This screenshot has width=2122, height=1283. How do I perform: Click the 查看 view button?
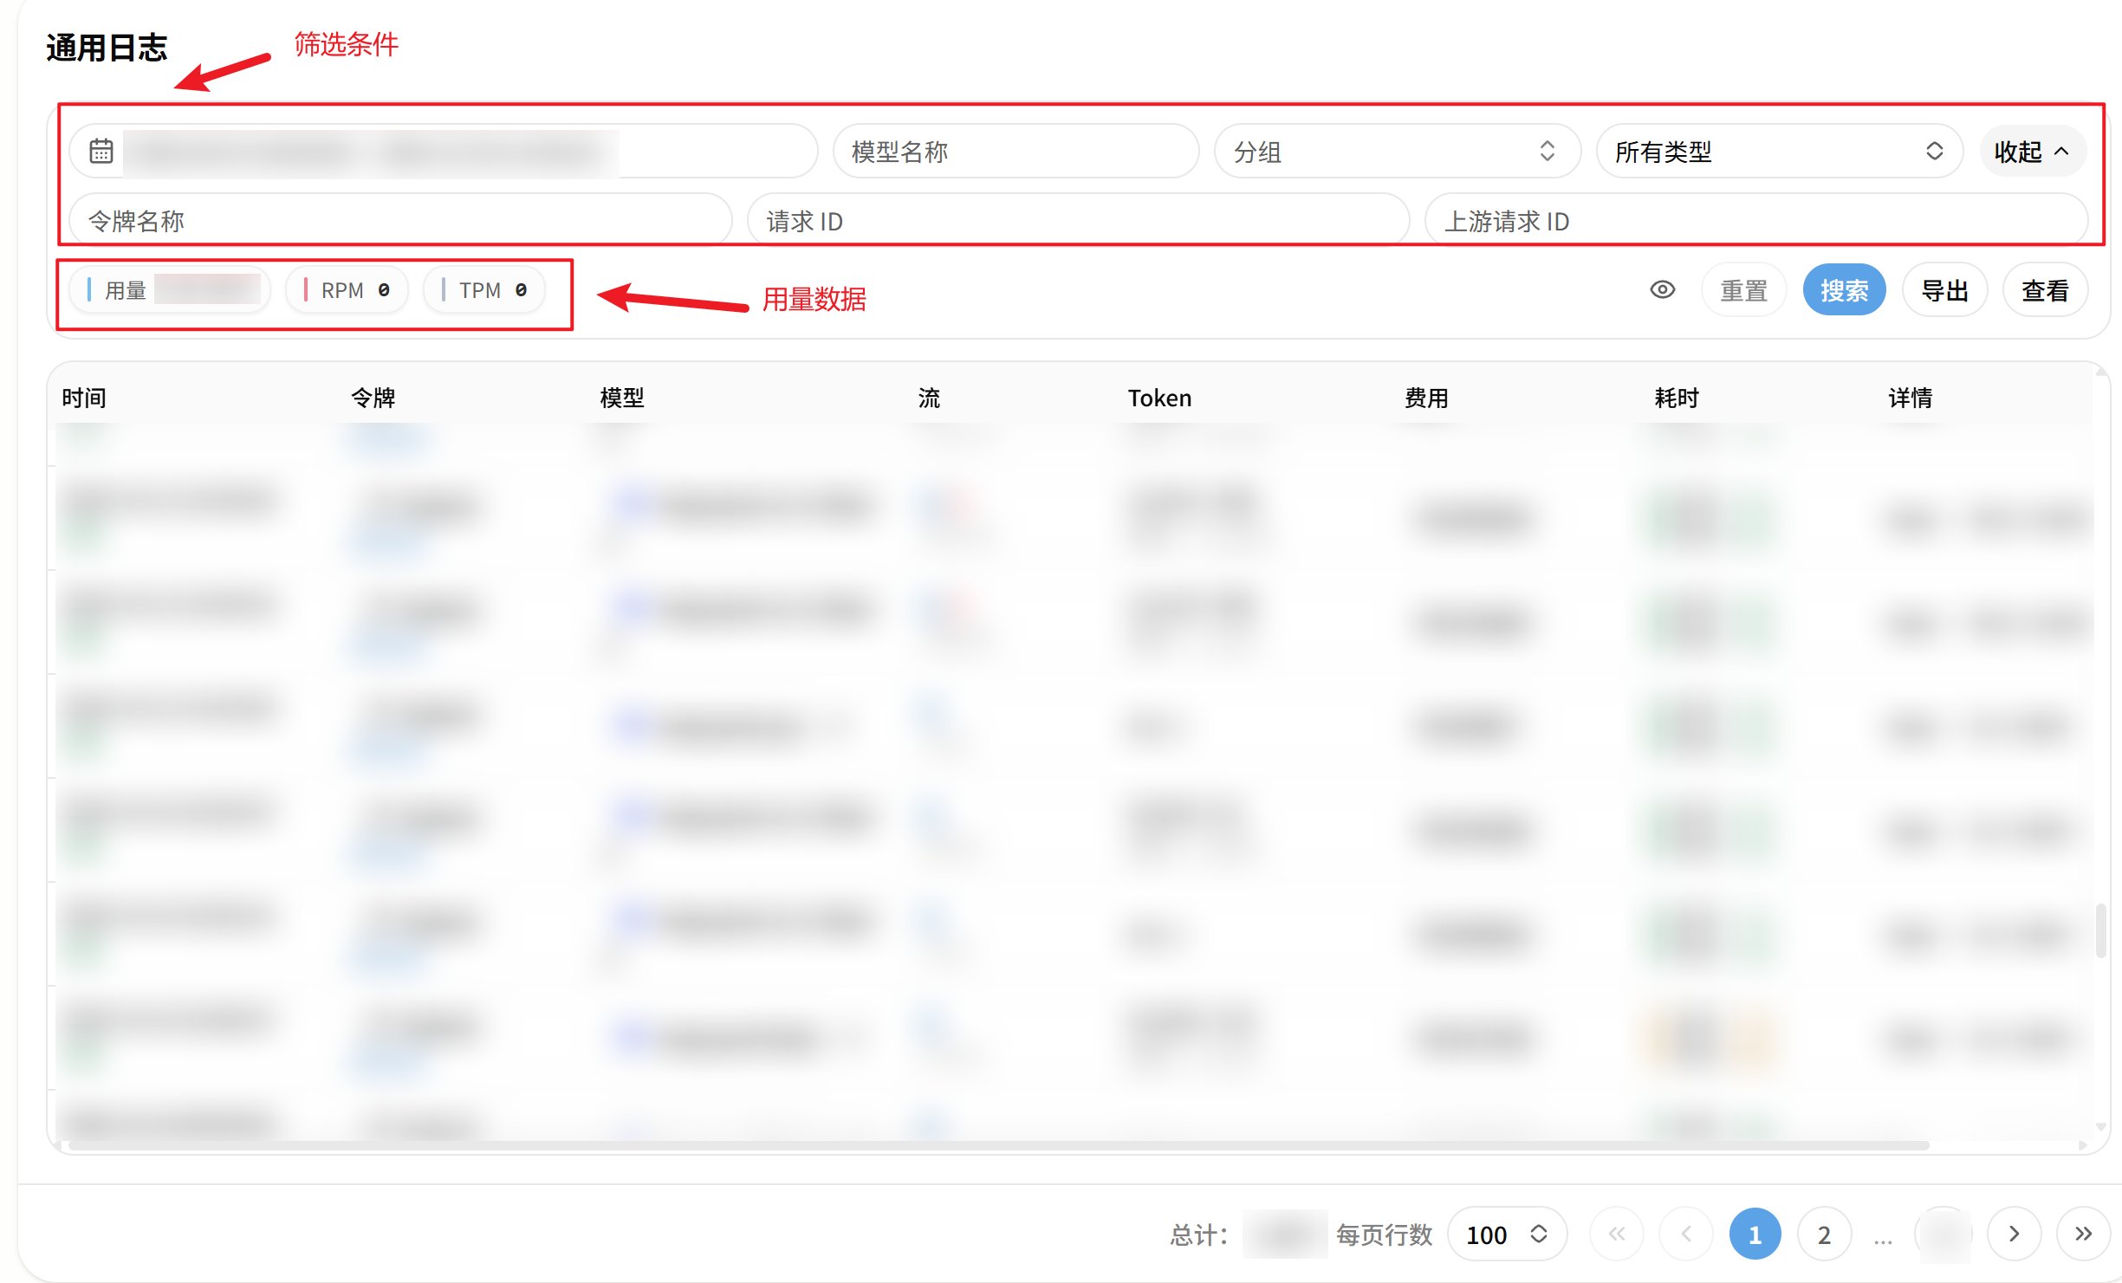tap(2045, 289)
